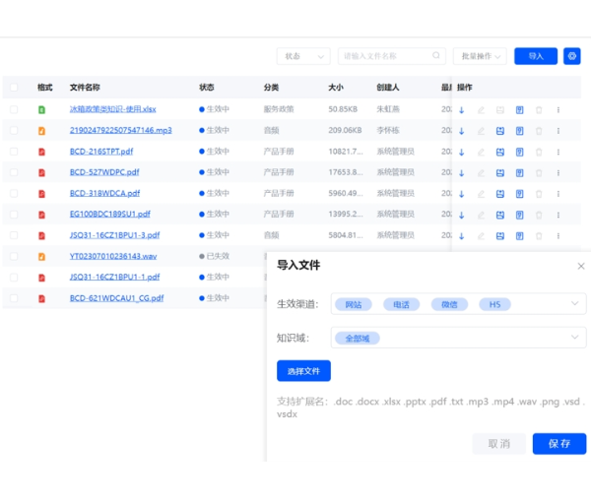Click the 请输入文件名称 search field
Image resolution: width=591 pixels, height=502 pixels.
coord(384,56)
